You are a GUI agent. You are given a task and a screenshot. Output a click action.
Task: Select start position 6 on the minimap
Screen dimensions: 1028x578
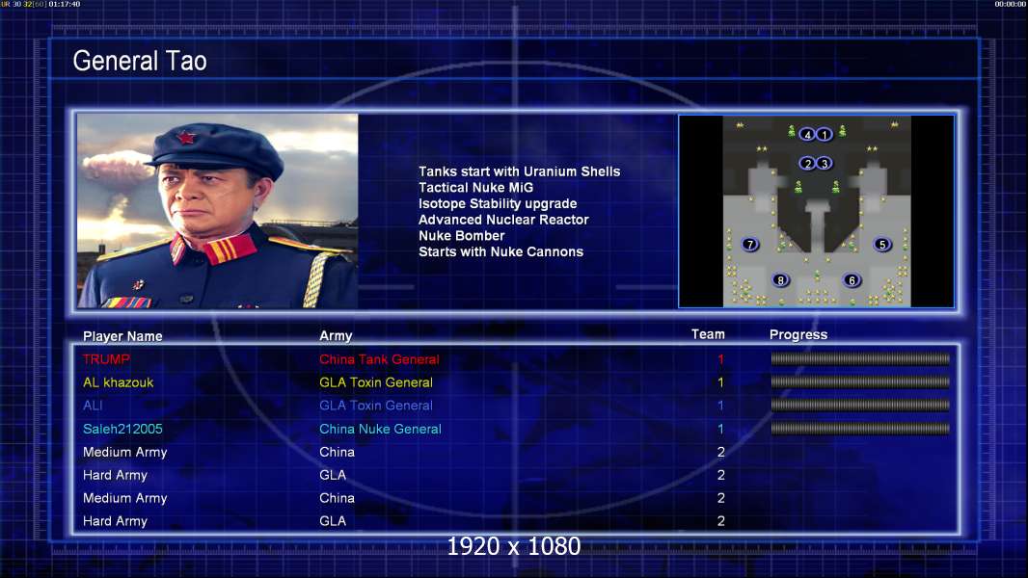coord(852,280)
